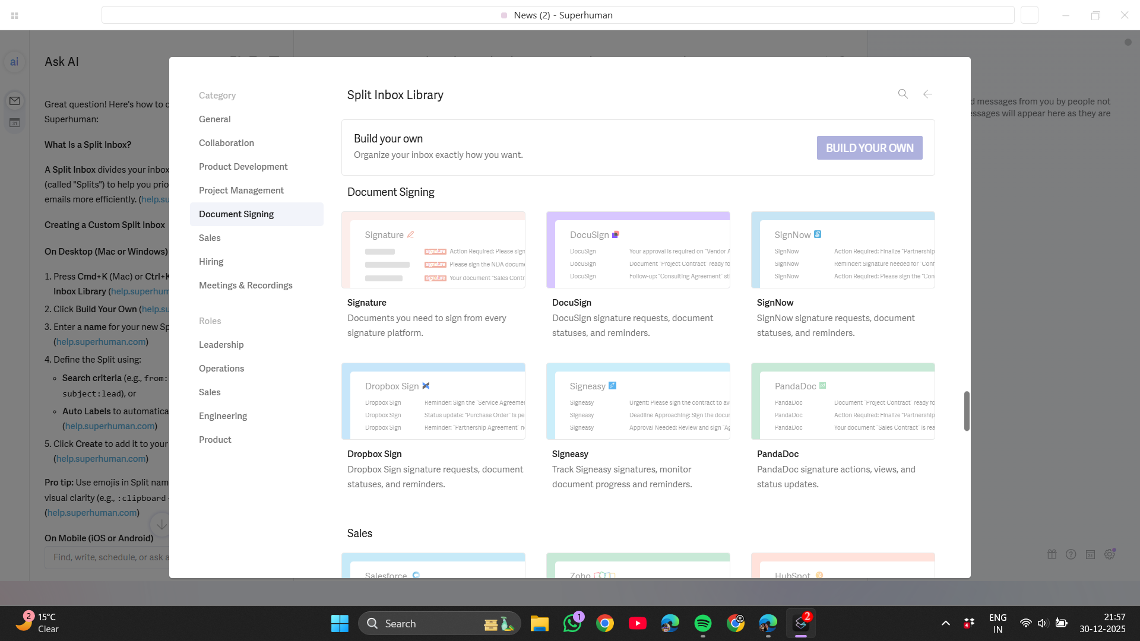Click the search icon in Split Inbox Library
The height and width of the screenshot is (641, 1140).
(902, 94)
